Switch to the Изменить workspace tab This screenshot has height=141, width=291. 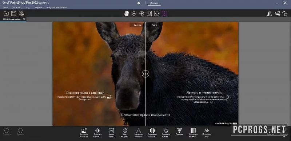(154, 3)
